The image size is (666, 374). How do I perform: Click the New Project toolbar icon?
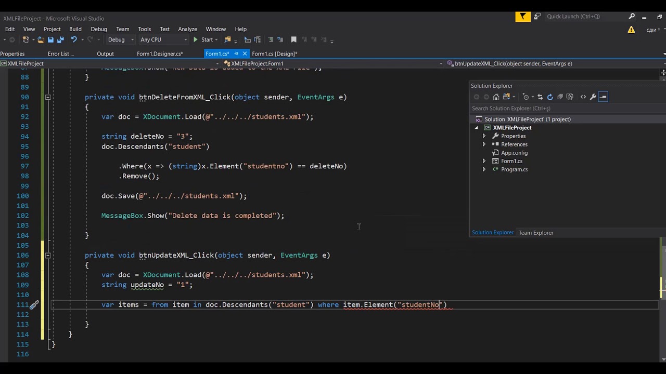[25, 39]
